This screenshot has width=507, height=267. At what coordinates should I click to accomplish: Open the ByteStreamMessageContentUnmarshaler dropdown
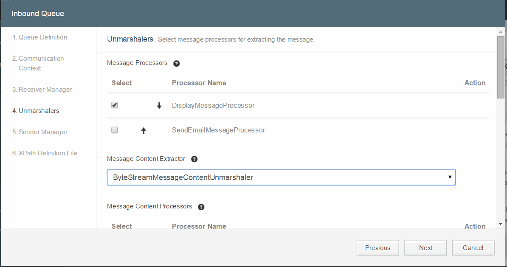pos(281,177)
